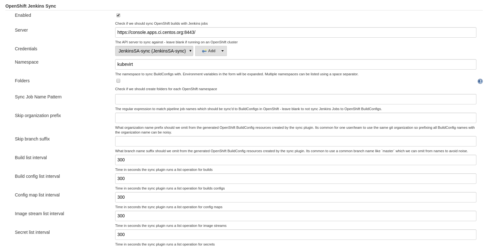Toggle folder creation for OpenShift namespaces

[118, 81]
